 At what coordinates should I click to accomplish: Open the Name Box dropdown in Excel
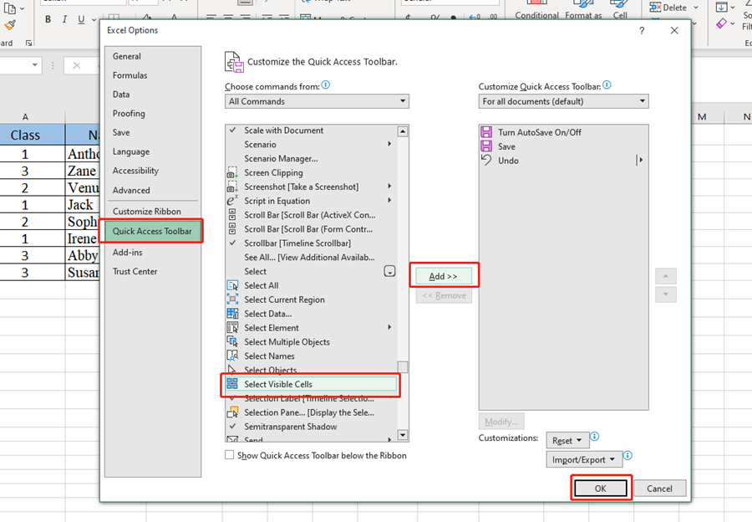34,65
